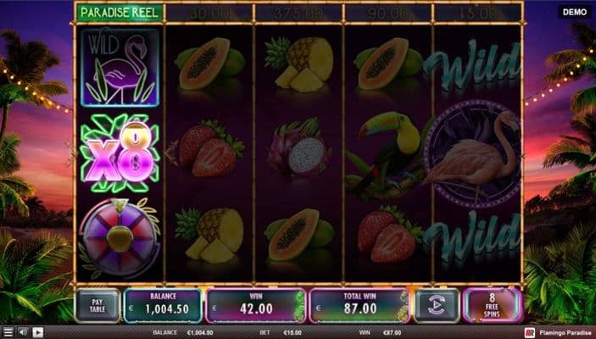Click the 8 Free Spins counter
Viewport: 596px width, 339px height.
pos(493,306)
